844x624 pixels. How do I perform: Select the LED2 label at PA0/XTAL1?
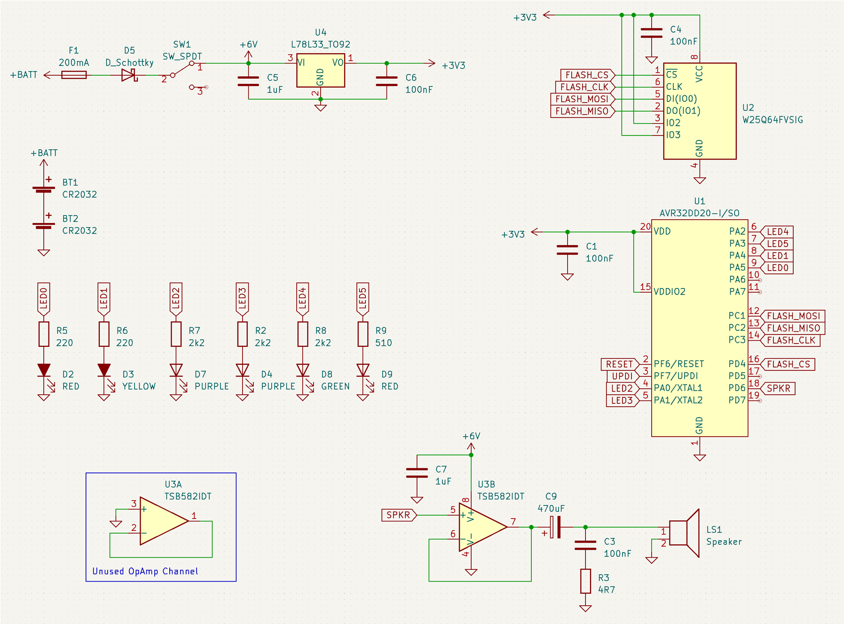point(623,388)
